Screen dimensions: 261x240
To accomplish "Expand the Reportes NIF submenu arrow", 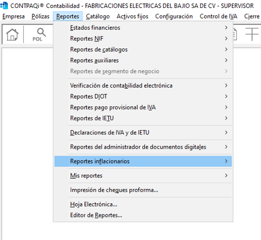I will [x=226, y=38].
